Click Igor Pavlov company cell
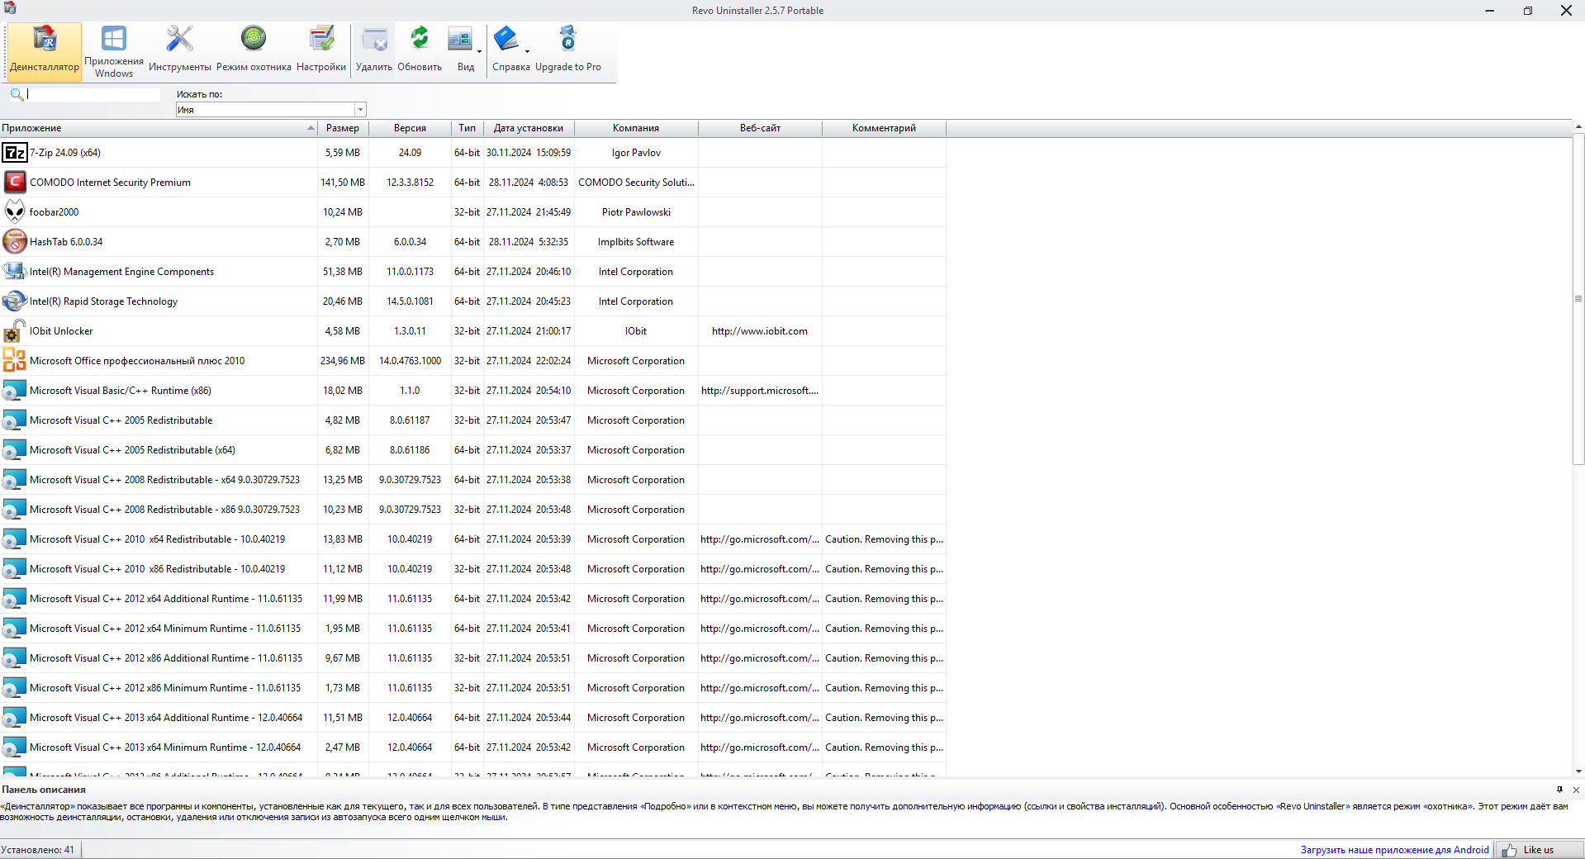Image resolution: width=1585 pixels, height=859 pixels. (636, 153)
